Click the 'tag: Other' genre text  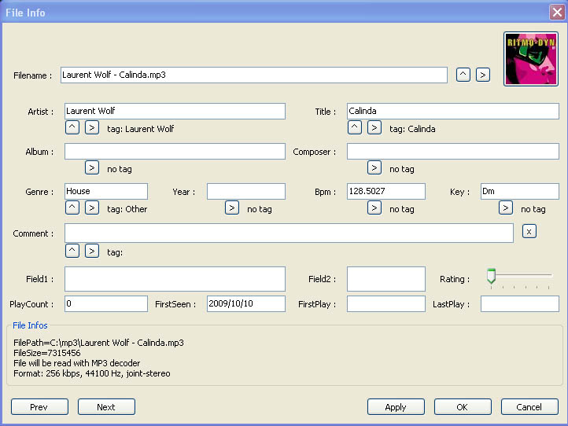click(127, 209)
